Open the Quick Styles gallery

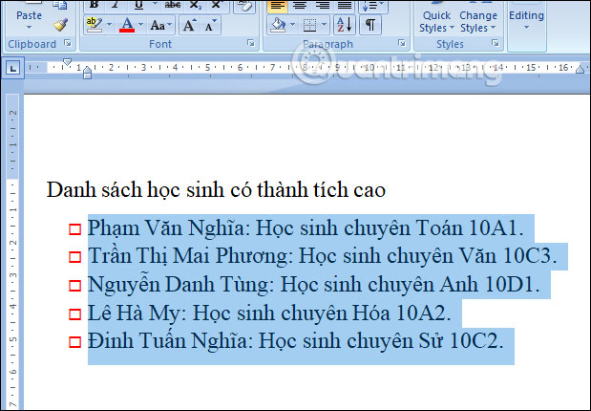pos(436,21)
